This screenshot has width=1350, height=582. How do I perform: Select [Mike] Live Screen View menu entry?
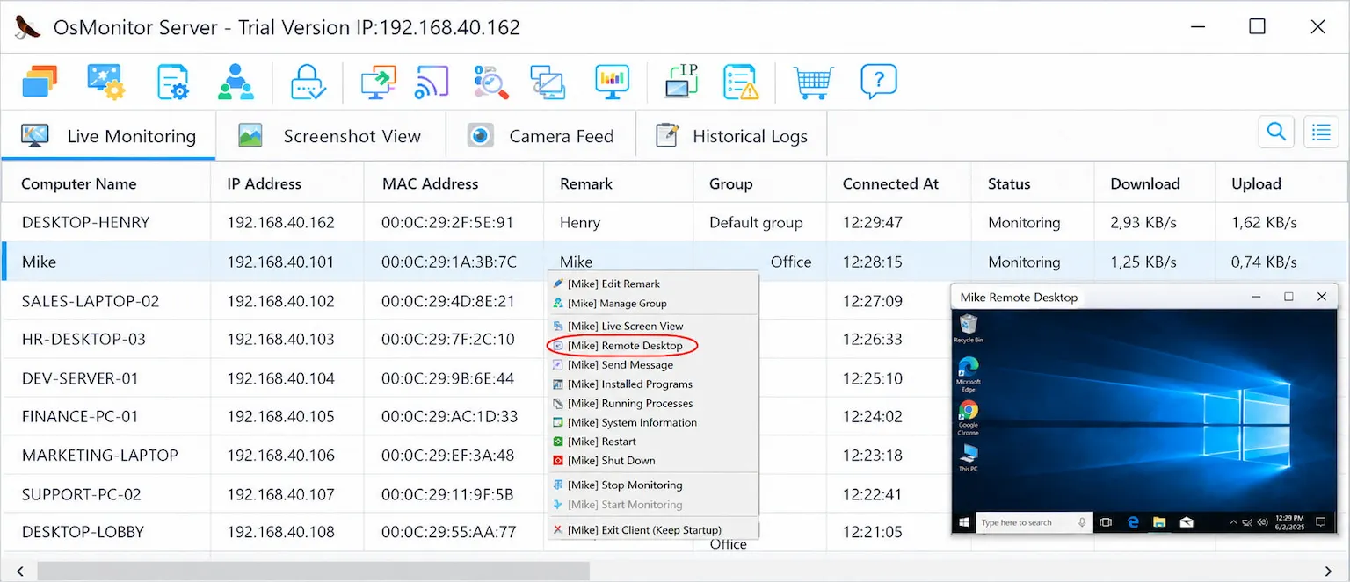coord(652,326)
